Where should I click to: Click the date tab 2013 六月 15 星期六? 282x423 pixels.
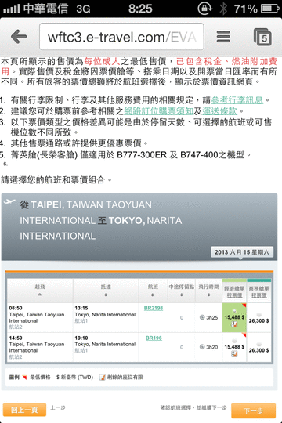[x=242, y=252]
